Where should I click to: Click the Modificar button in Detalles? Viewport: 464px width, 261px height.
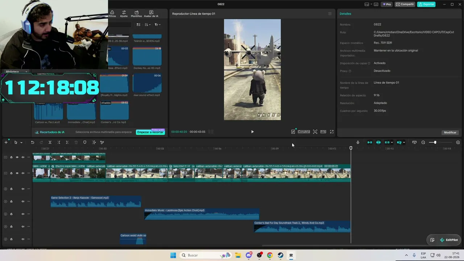point(450,132)
